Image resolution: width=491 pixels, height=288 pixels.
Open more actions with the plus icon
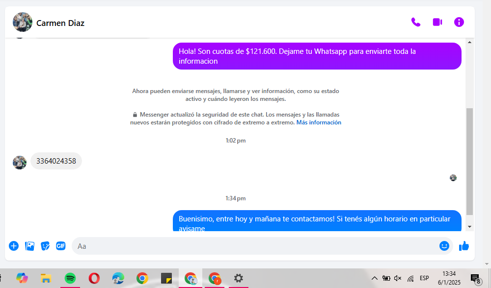(14, 246)
